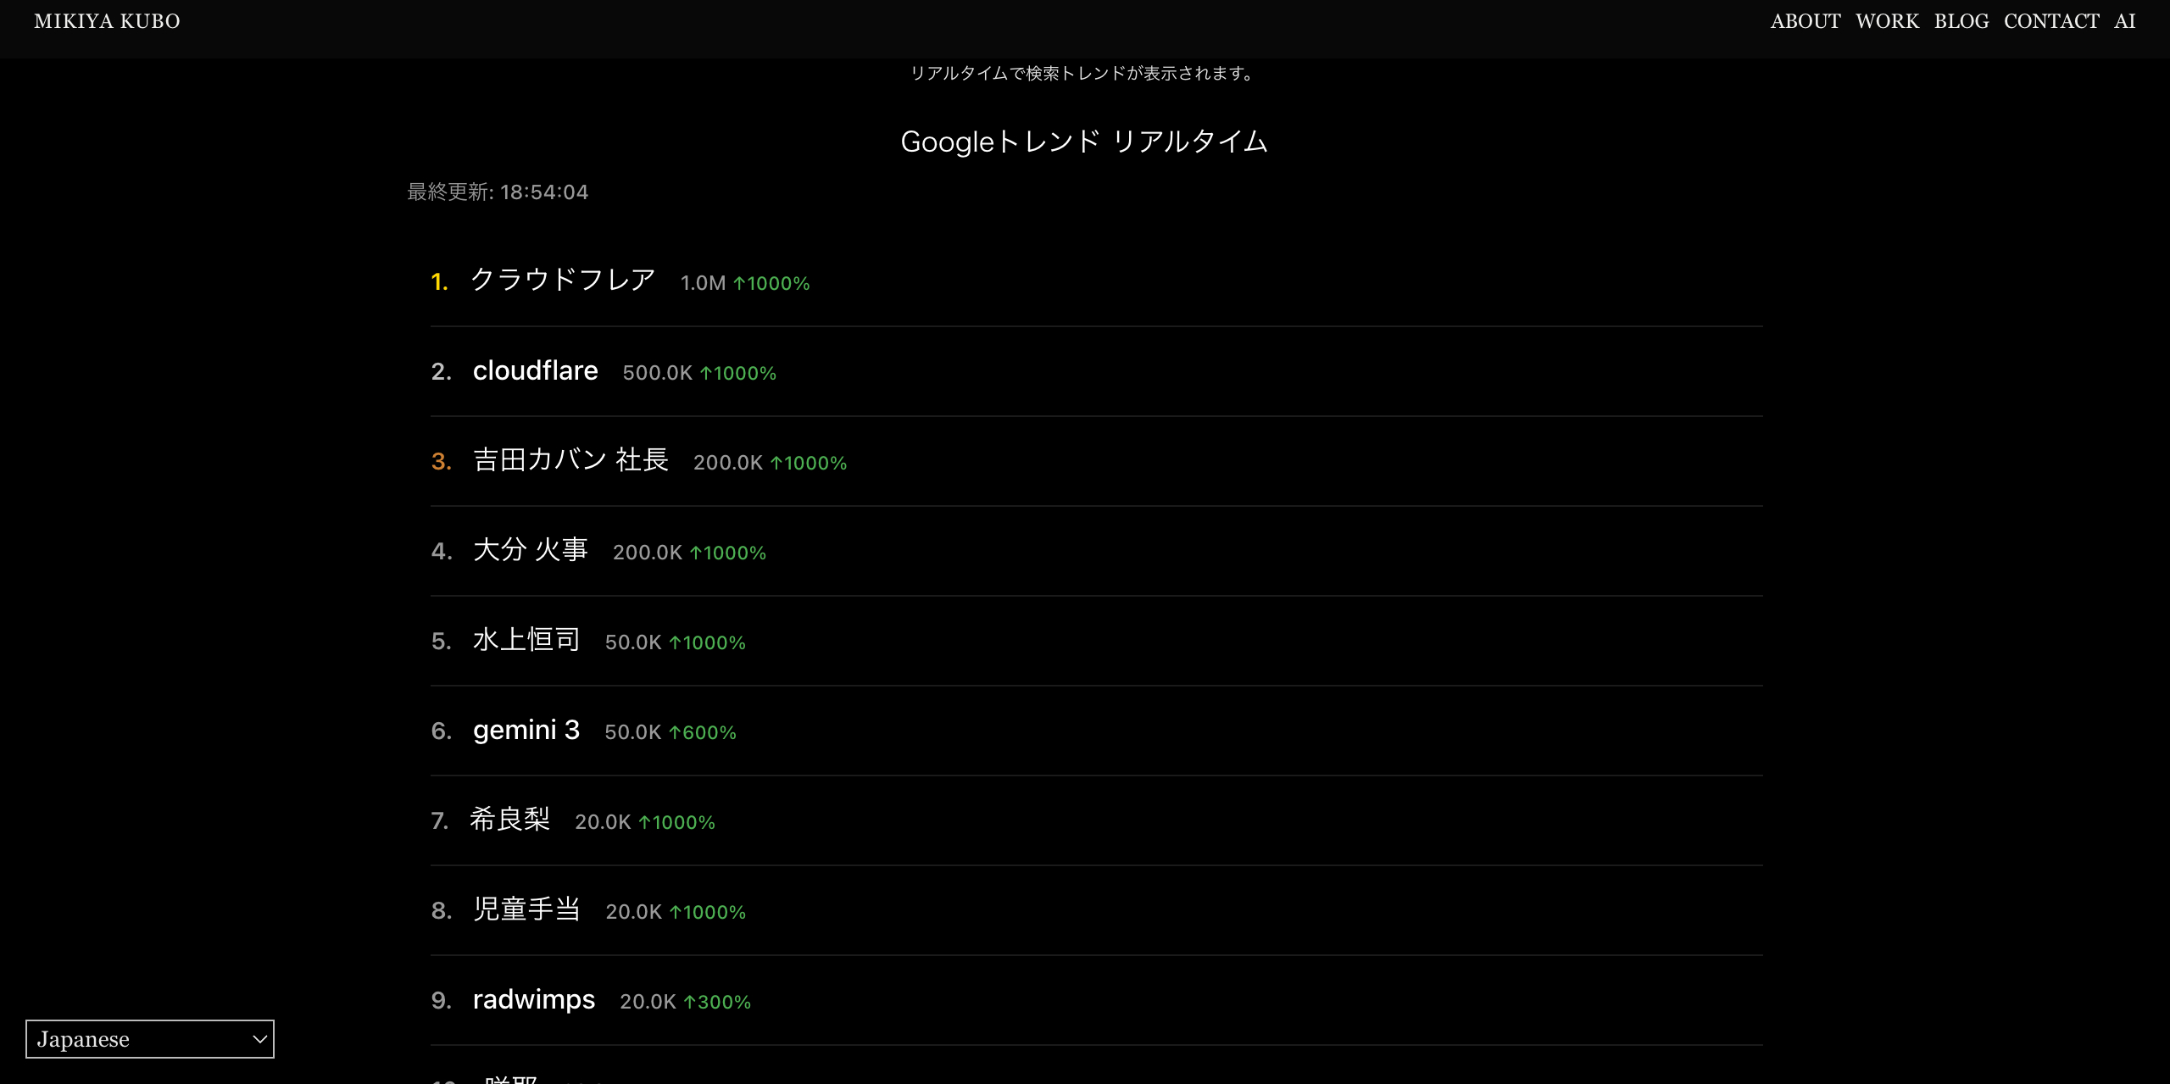Click the ↑300% growth next to radwimps
Image resolution: width=2170 pixels, height=1084 pixels.
(717, 1002)
